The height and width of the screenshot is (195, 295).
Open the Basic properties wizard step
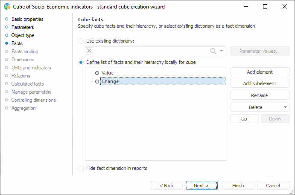(27, 19)
